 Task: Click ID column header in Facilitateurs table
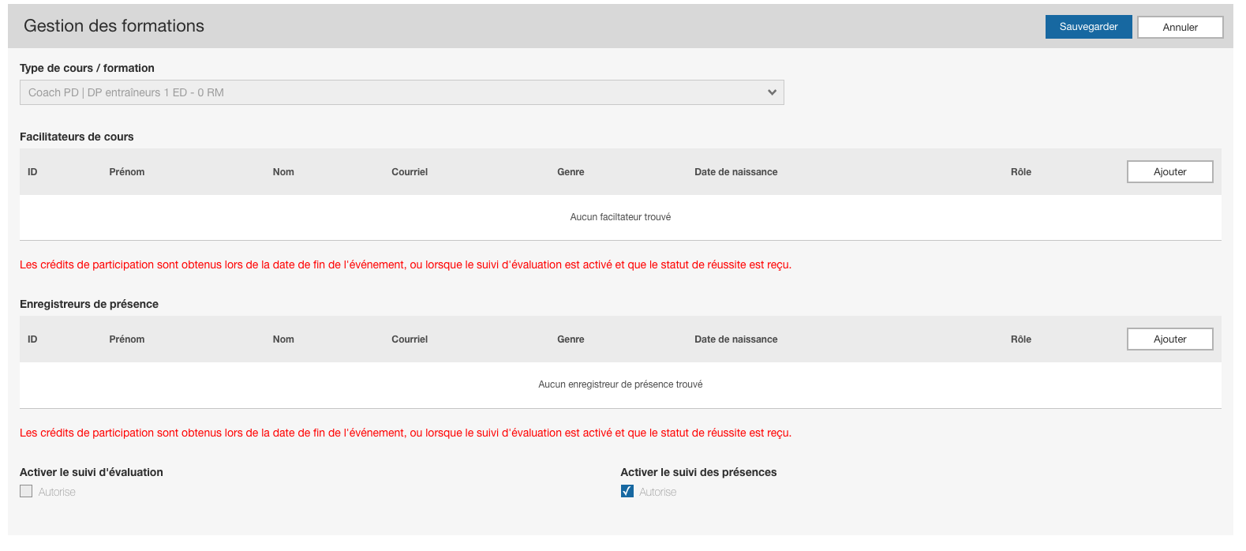[32, 172]
